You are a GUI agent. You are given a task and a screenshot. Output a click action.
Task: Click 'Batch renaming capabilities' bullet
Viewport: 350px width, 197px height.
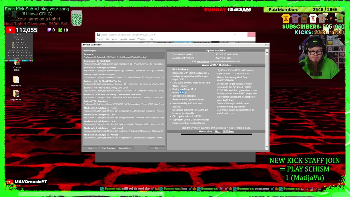click(x=231, y=107)
